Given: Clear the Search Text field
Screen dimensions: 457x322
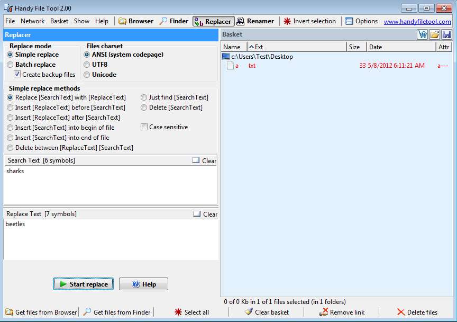Looking at the screenshot, I should point(204,160).
